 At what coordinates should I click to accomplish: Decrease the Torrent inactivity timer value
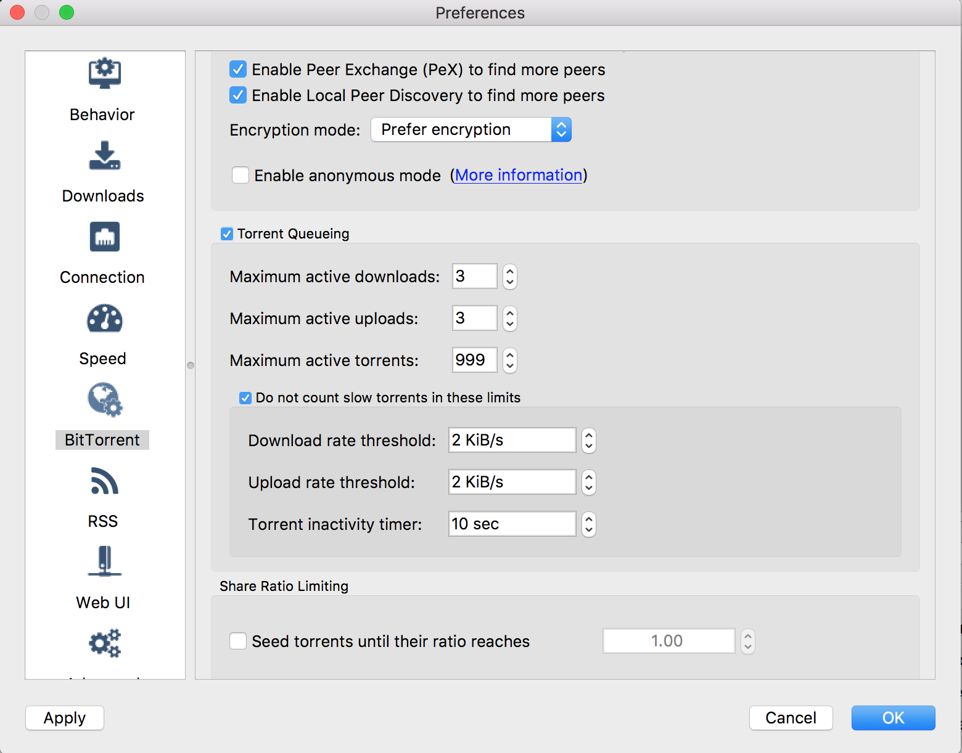click(588, 529)
